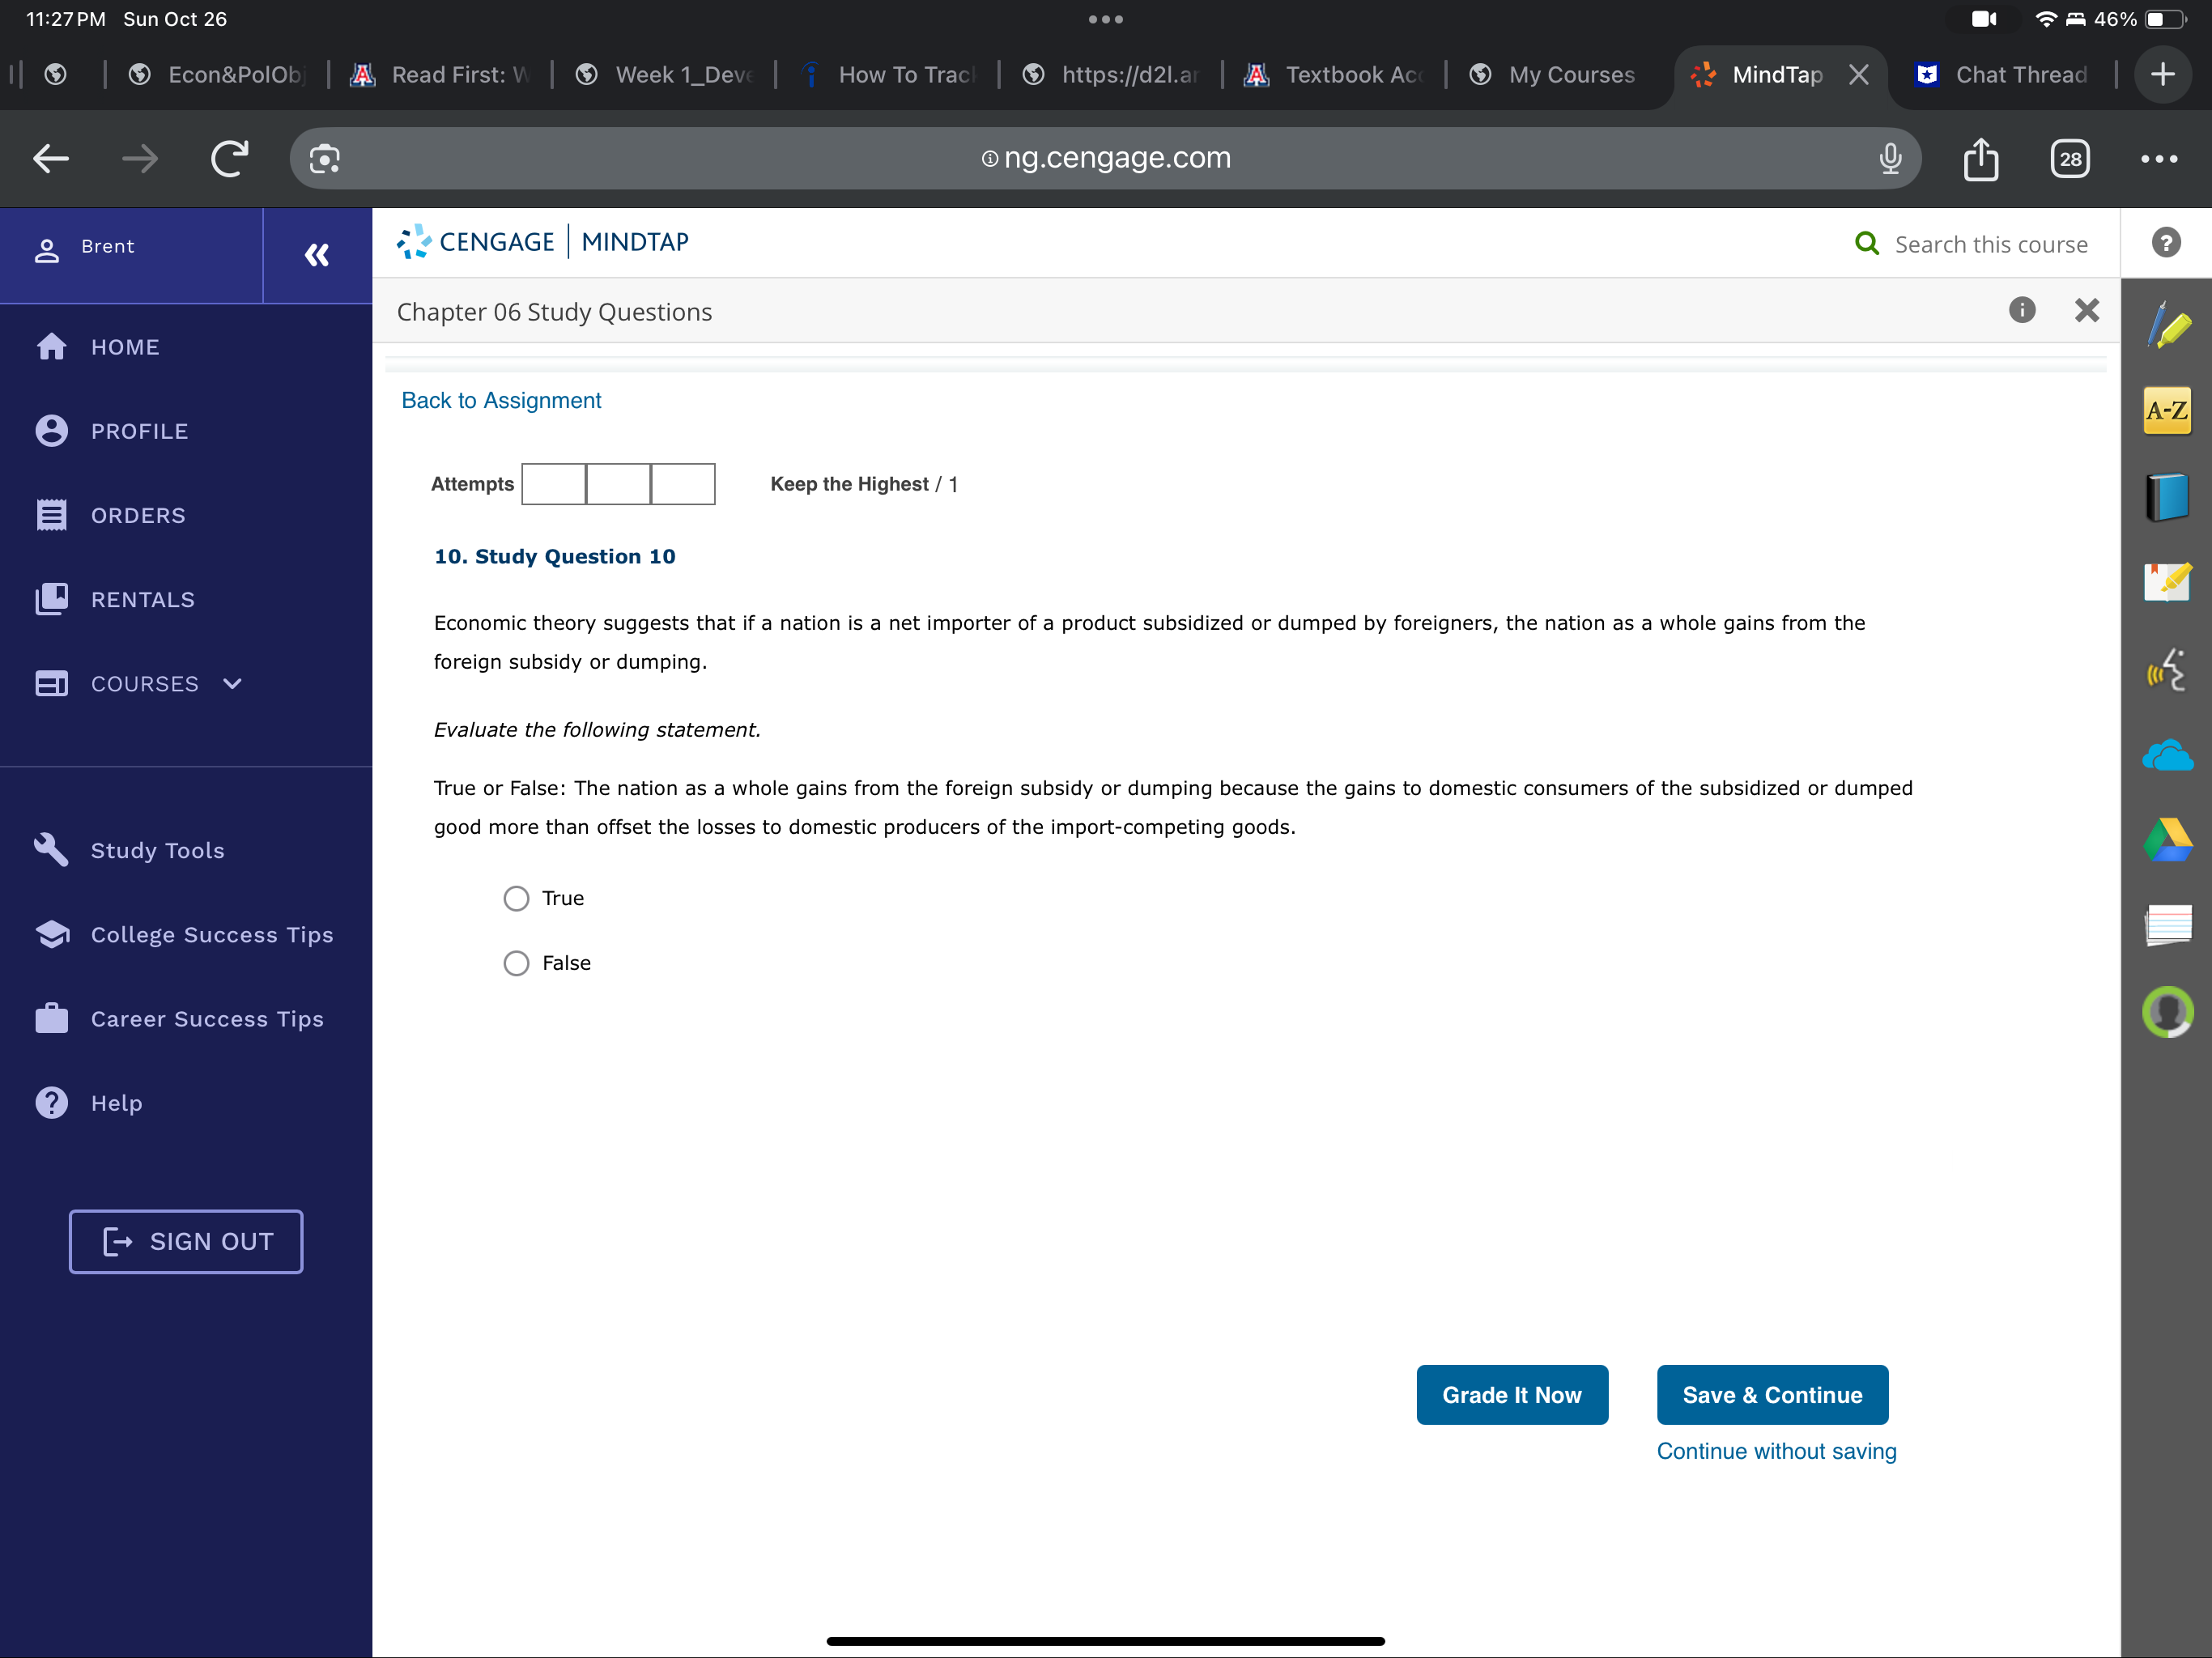Open browser tab count switcher
This screenshot has height=1658, width=2212.
[2069, 158]
